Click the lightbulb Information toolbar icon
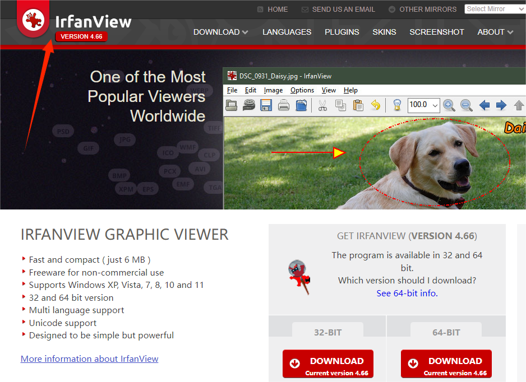526x382 pixels. (397, 105)
